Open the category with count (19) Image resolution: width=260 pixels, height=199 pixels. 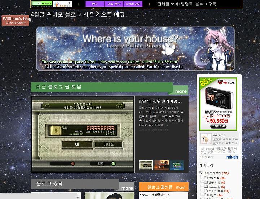click(x=218, y=191)
